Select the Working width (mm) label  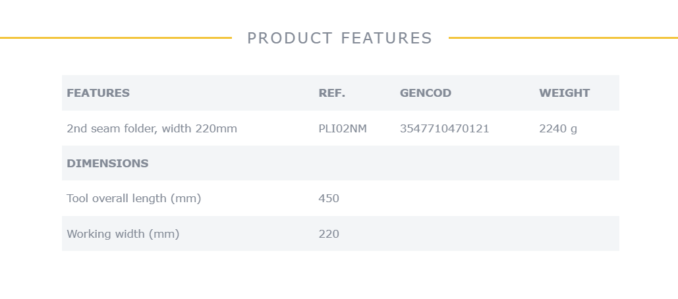coord(123,234)
